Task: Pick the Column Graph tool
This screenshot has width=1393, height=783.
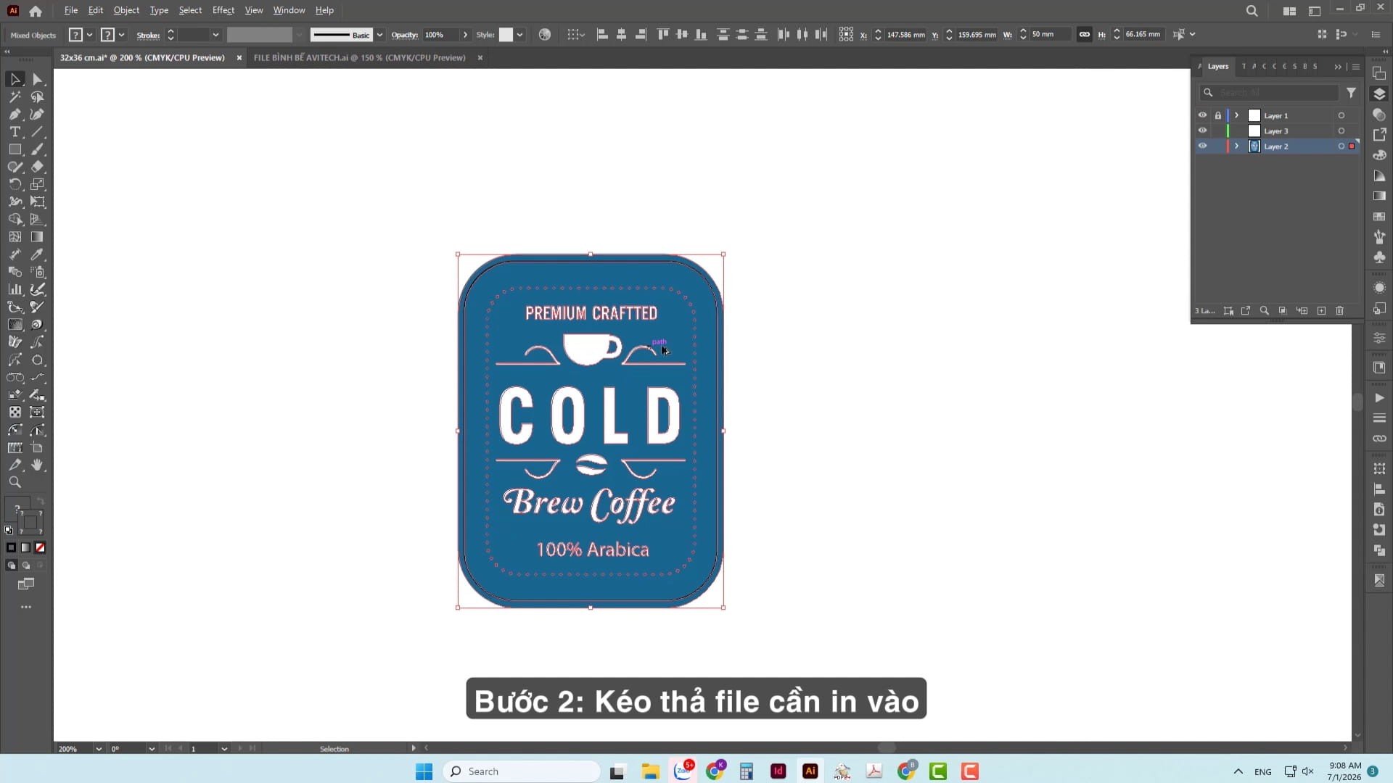Action: [15, 289]
